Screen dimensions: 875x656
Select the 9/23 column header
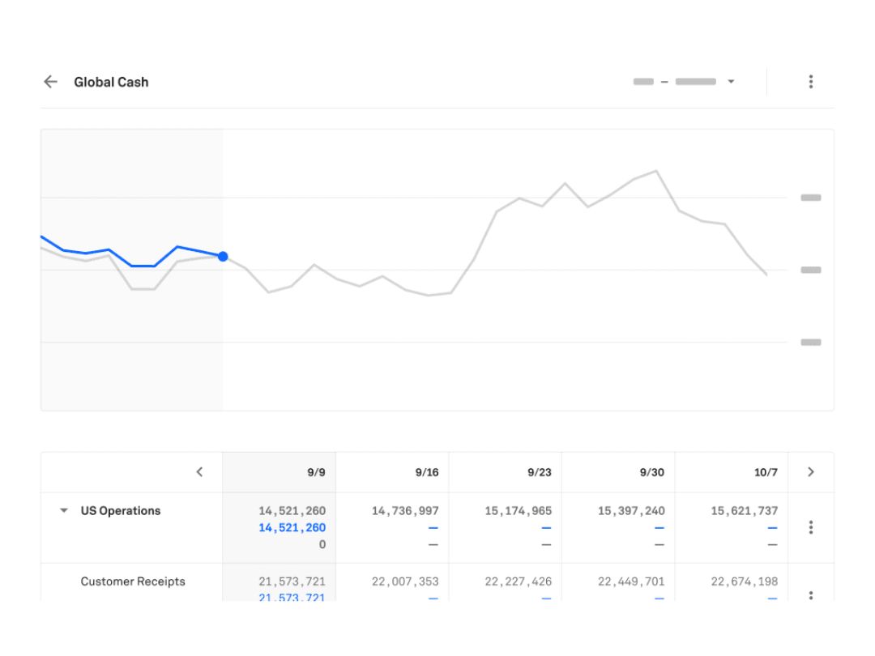(540, 472)
